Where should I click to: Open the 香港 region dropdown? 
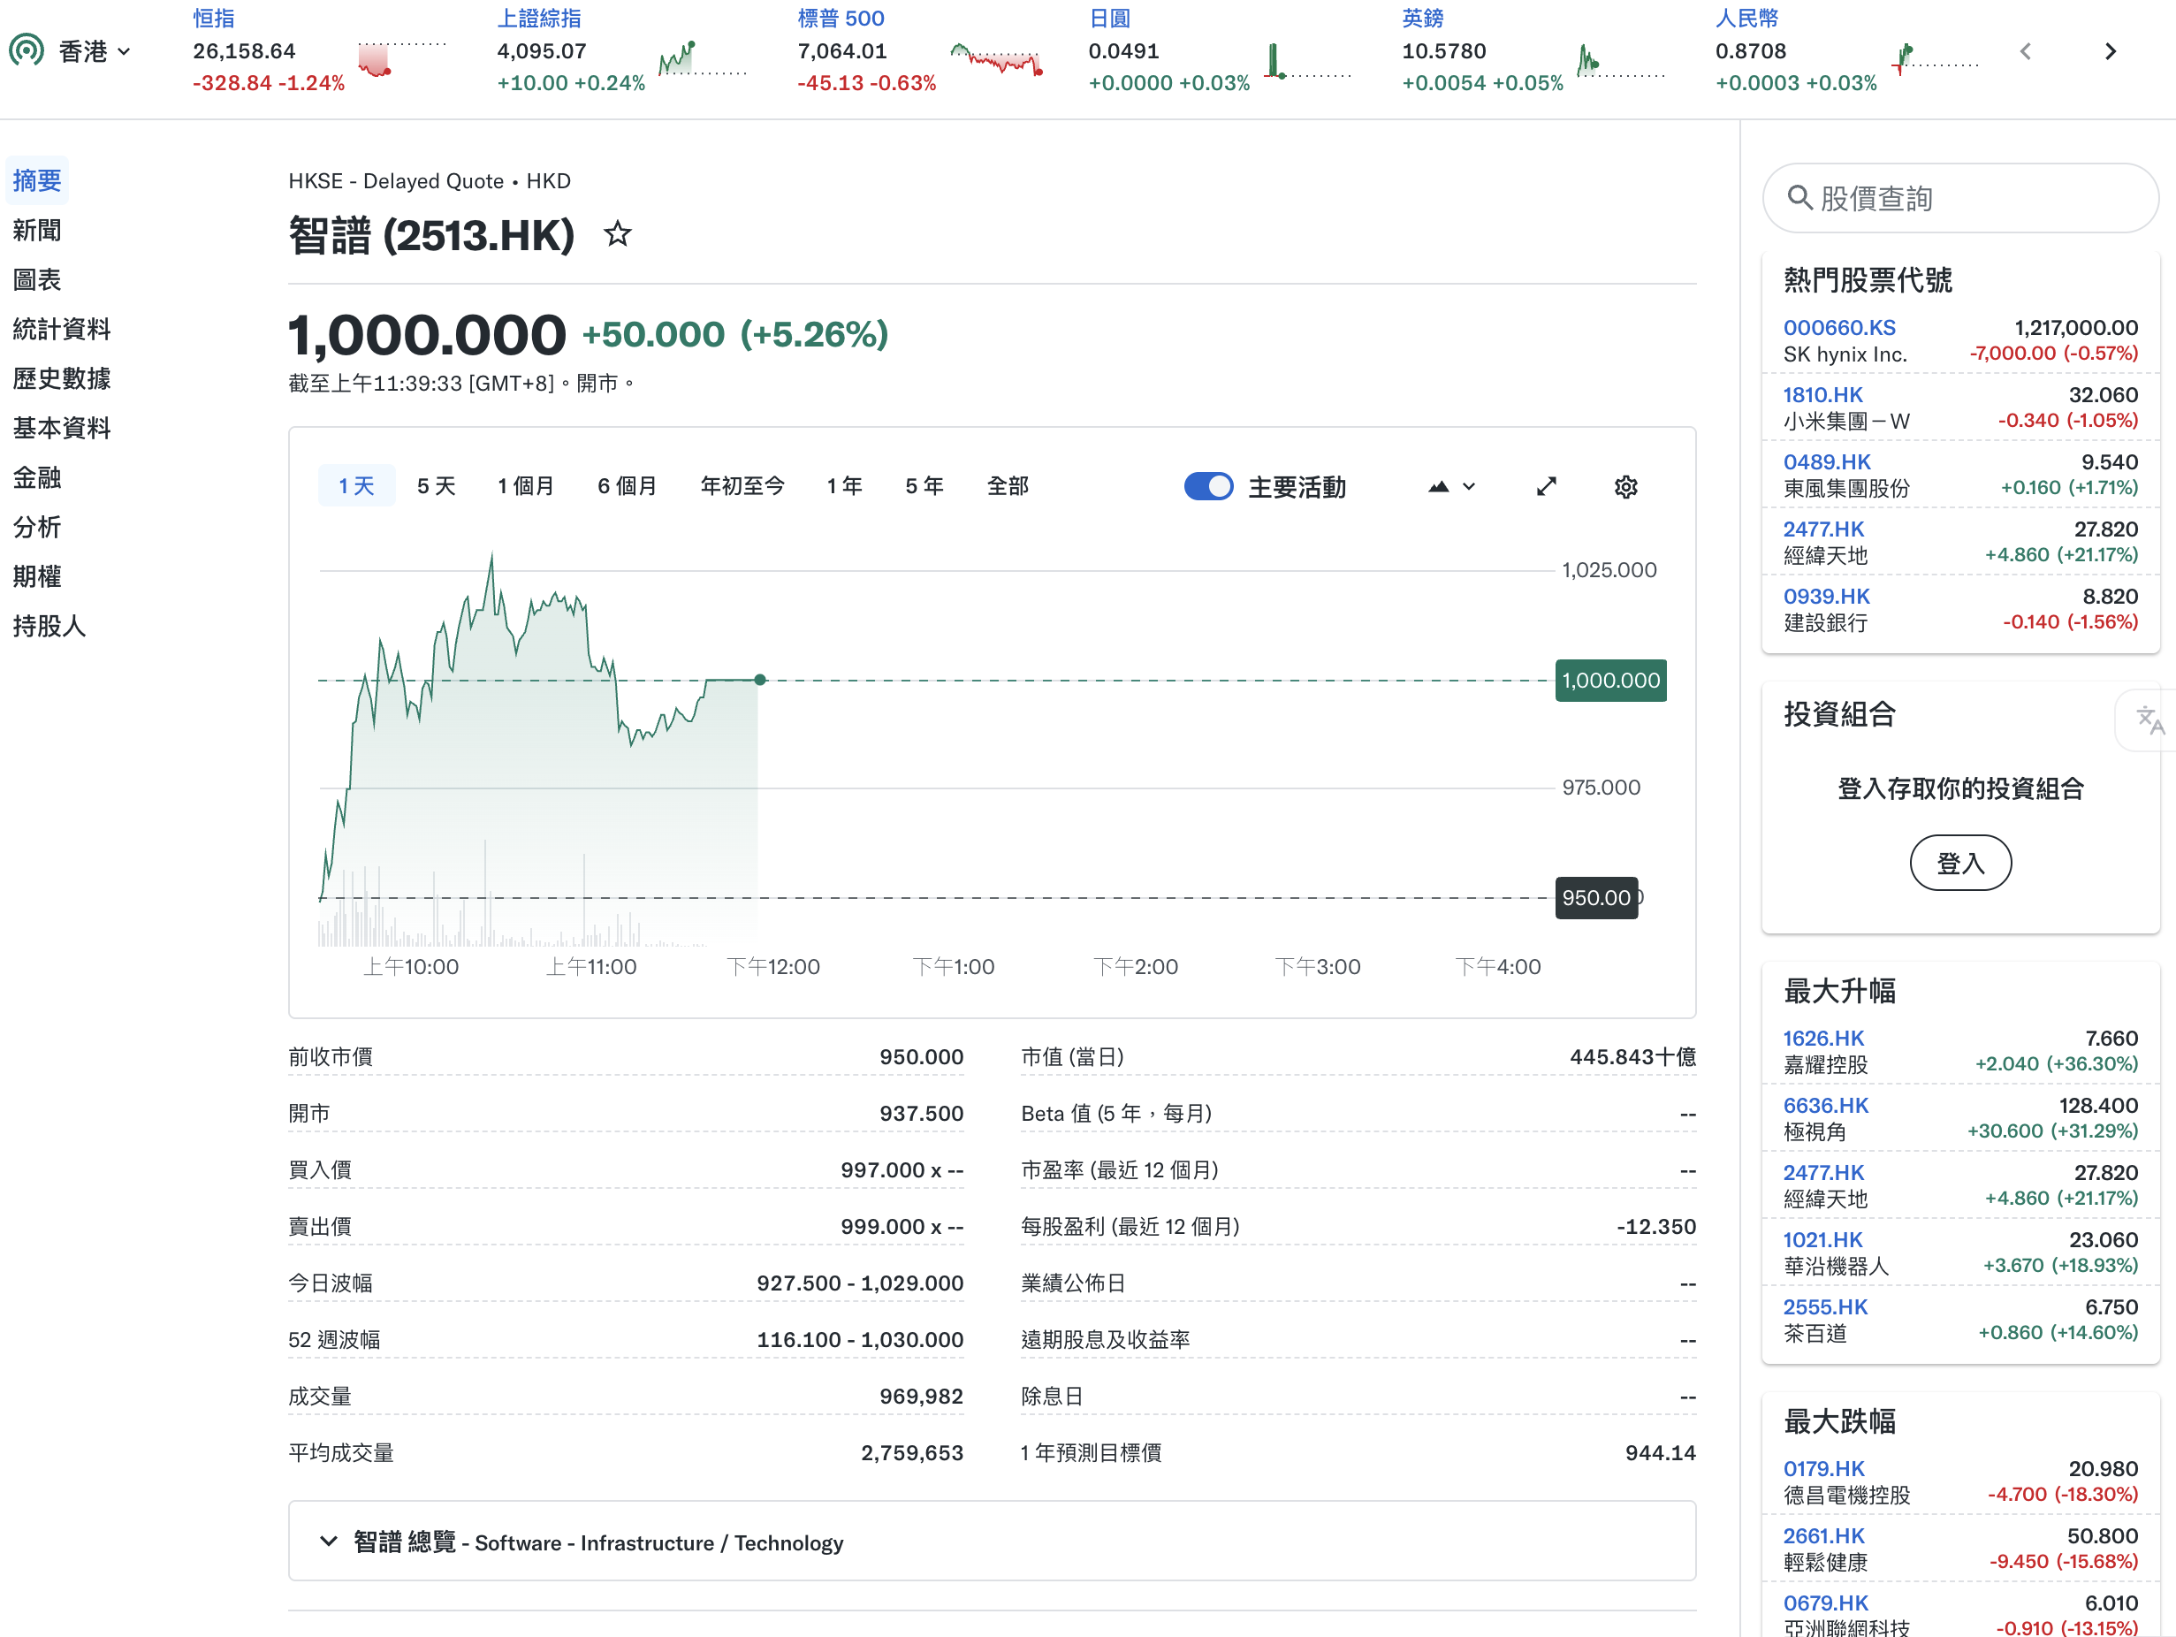[x=95, y=51]
